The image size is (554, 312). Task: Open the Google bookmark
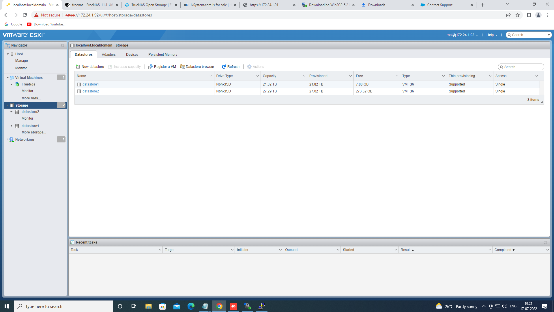coord(13,24)
